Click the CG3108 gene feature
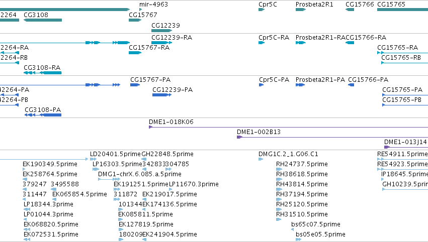The image size is (428, 242). coord(43,20)
